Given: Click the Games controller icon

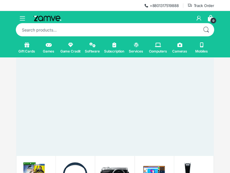Looking at the screenshot, I should 48,45.
